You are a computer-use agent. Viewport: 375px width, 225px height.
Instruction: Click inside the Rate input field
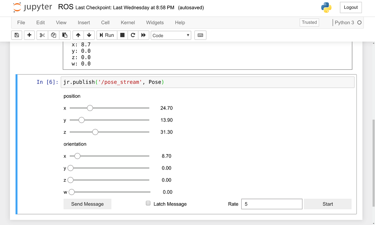click(x=271, y=204)
